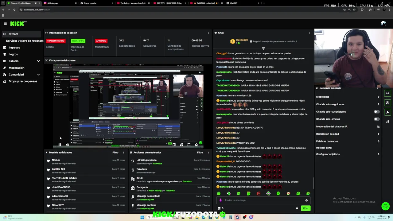Click the LaFakingLeyenda unban entry

170,162
